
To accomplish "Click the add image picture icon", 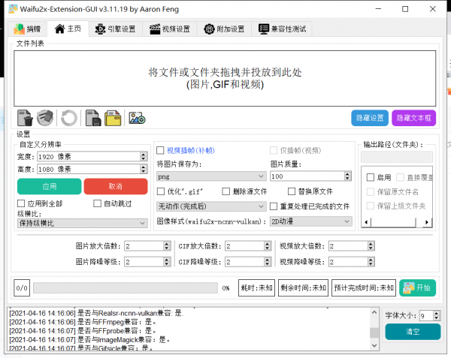I will pyautogui.click(x=137, y=118).
